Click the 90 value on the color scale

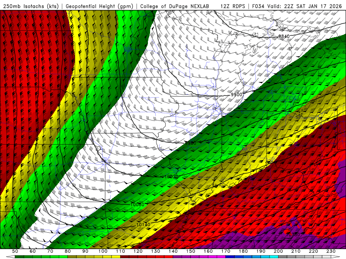pos(85,251)
